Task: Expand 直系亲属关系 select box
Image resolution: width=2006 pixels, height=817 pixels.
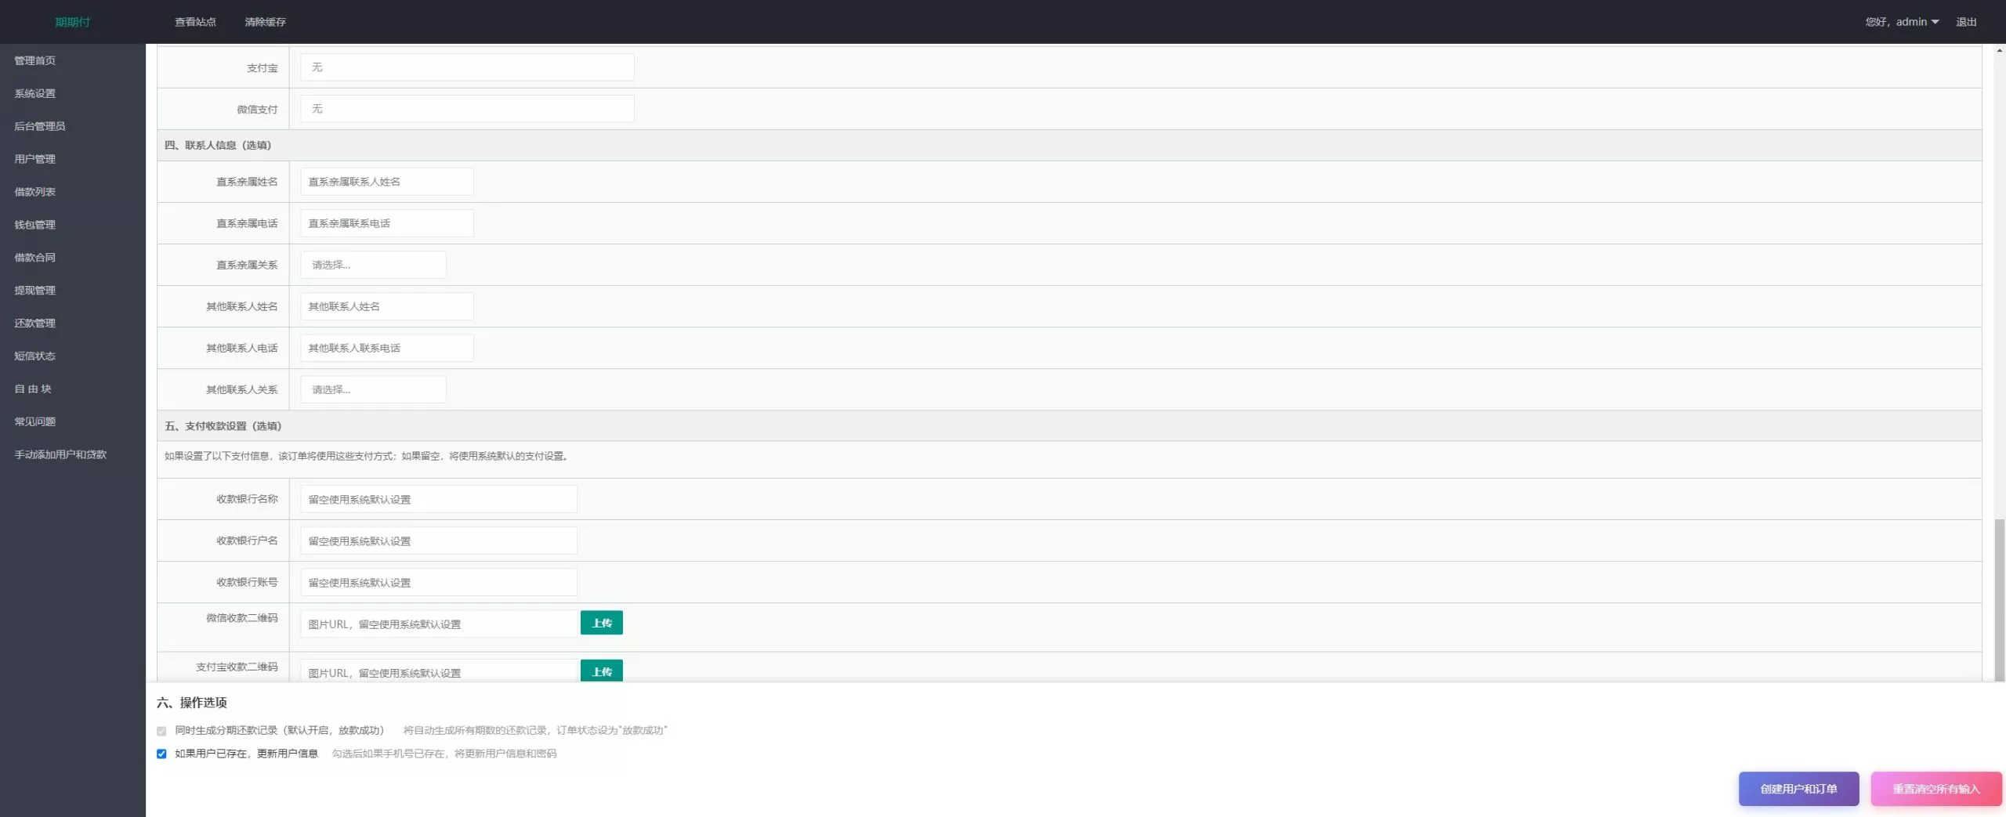Action: click(373, 265)
